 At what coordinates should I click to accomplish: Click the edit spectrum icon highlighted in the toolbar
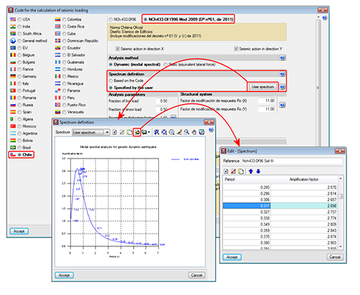[137, 132]
